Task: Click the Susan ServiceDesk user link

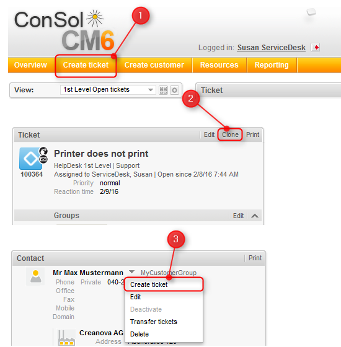Action: (272, 48)
